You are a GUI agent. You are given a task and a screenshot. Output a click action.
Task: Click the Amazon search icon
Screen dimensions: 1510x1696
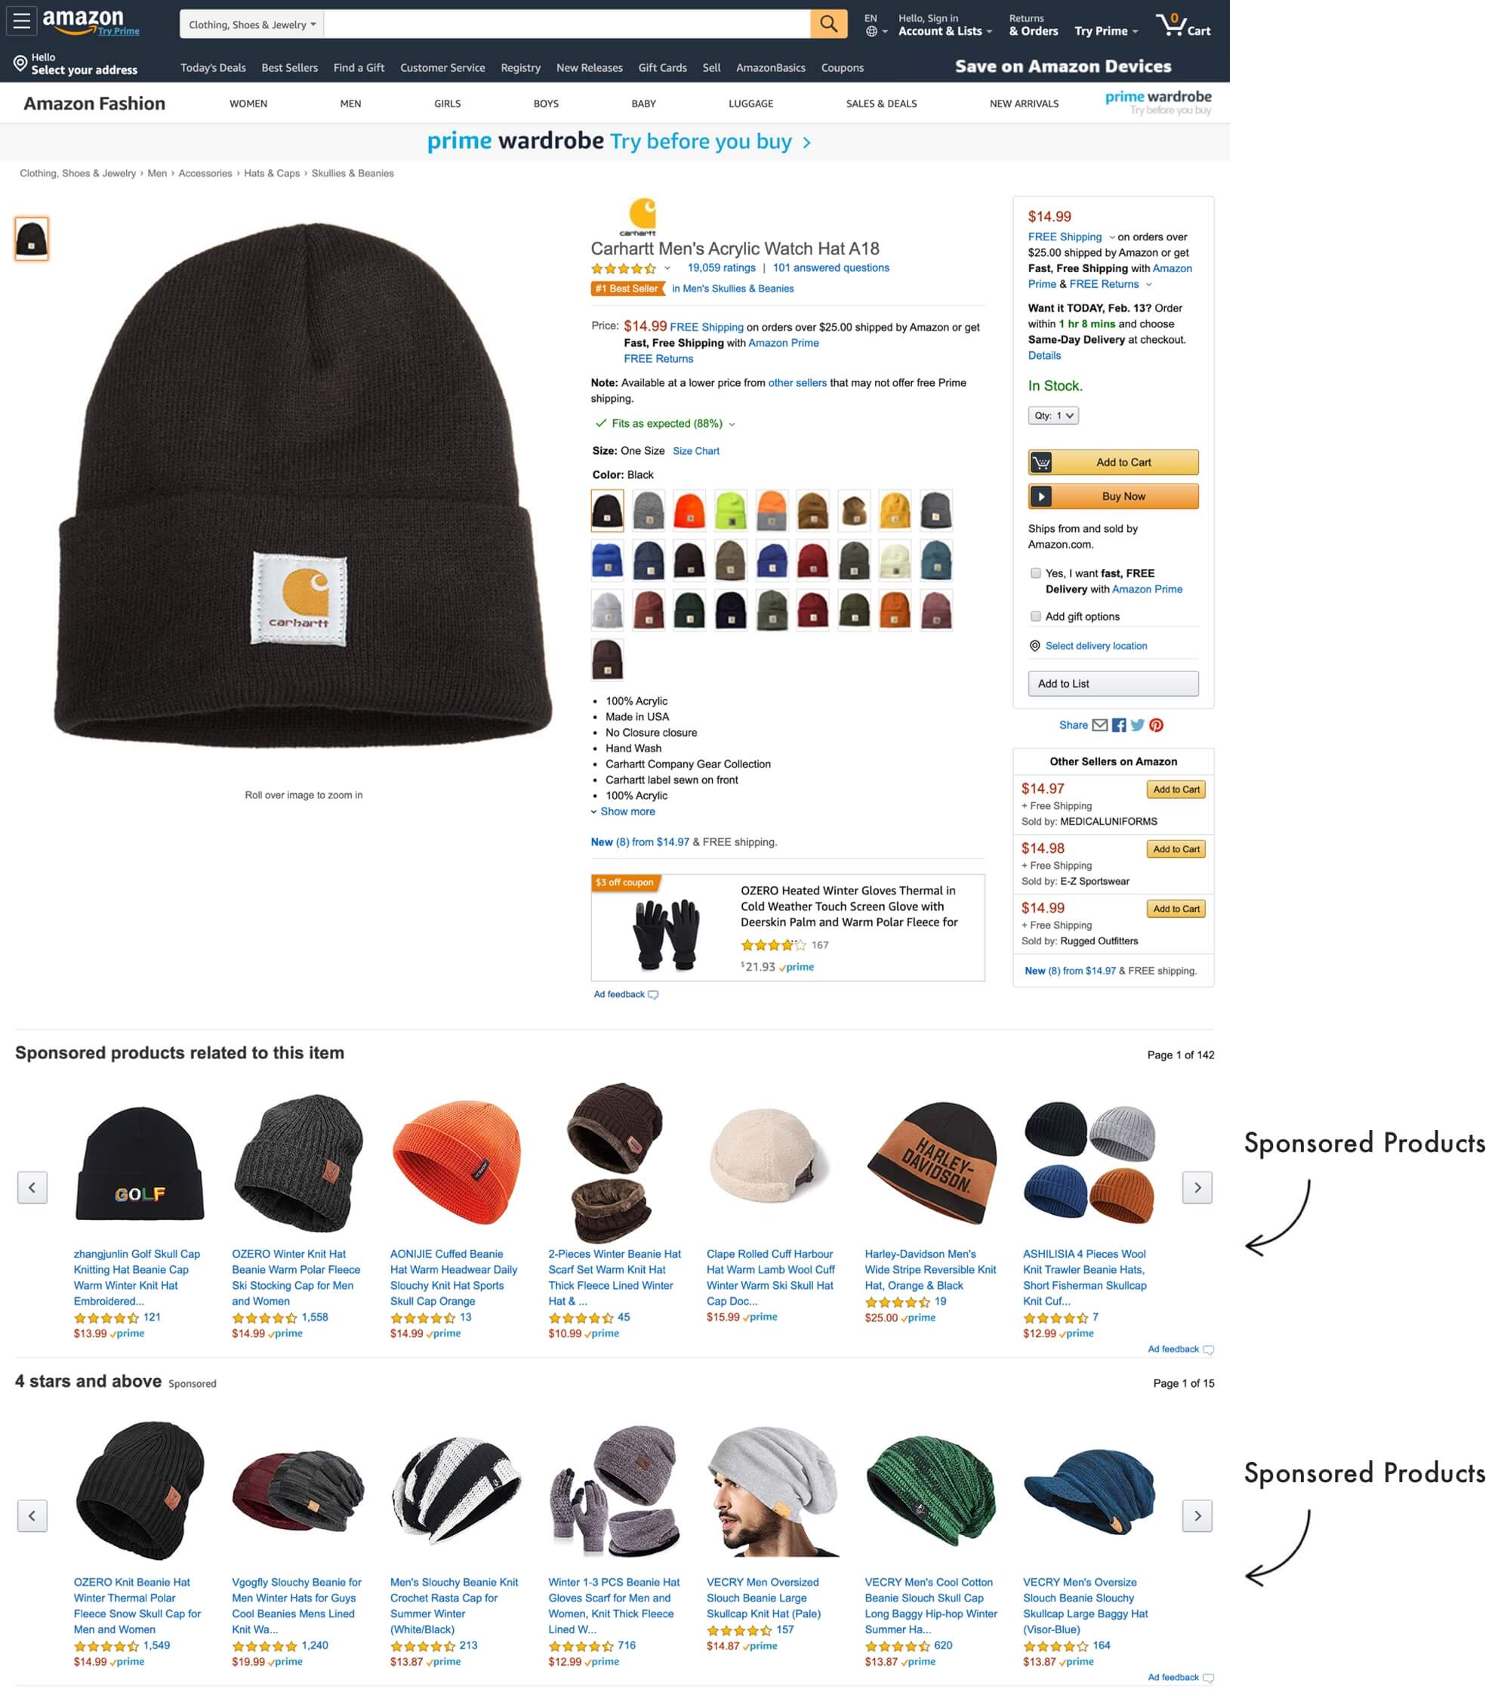(x=828, y=23)
